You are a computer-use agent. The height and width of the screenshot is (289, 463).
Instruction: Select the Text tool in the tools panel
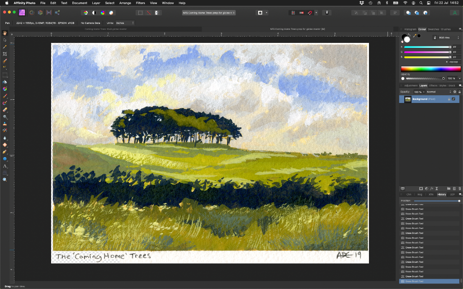(x=5, y=166)
